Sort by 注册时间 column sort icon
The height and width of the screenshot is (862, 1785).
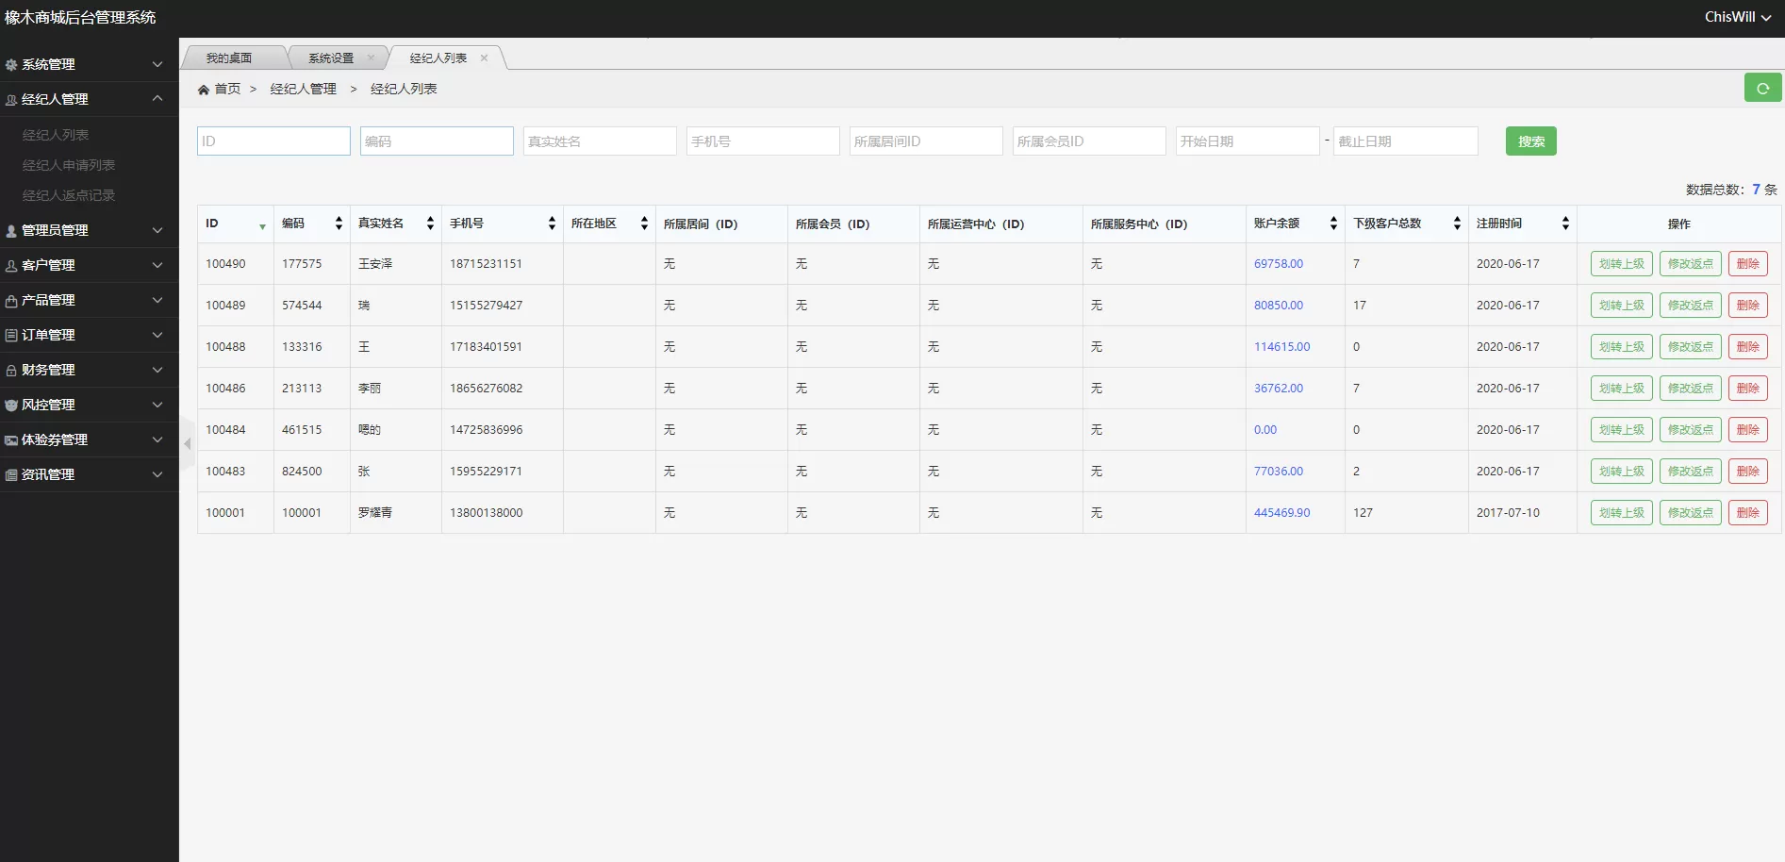point(1565,224)
